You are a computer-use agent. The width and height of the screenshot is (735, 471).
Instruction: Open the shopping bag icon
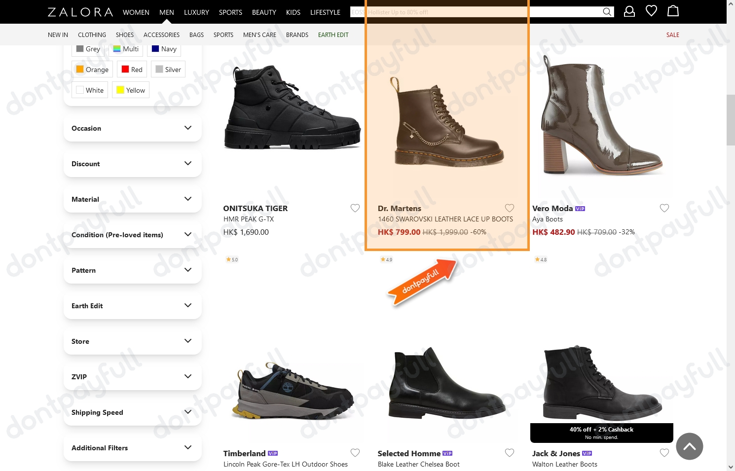(673, 11)
